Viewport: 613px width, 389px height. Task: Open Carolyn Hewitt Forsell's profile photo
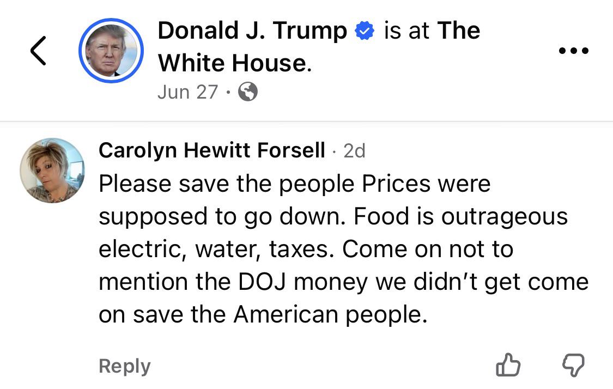click(52, 170)
